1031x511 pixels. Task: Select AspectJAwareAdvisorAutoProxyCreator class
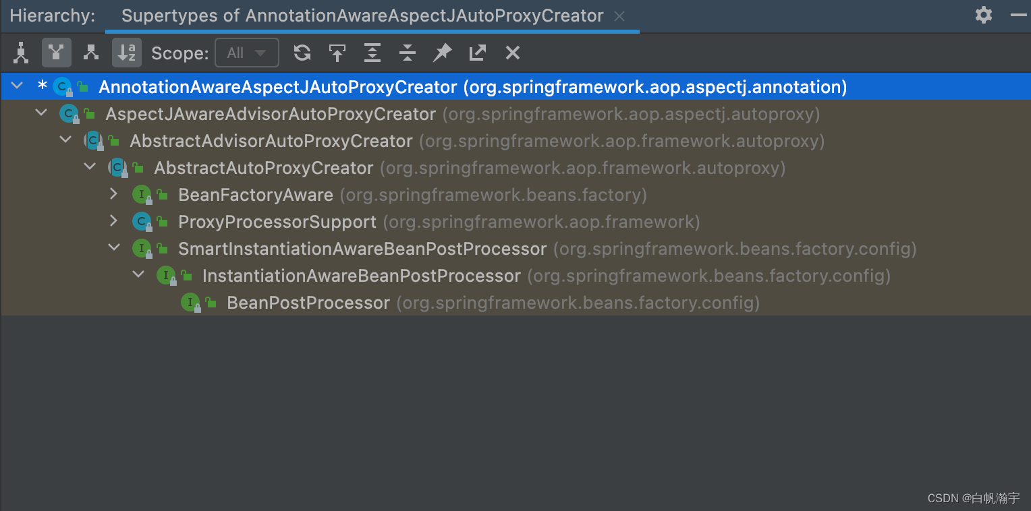click(x=271, y=114)
